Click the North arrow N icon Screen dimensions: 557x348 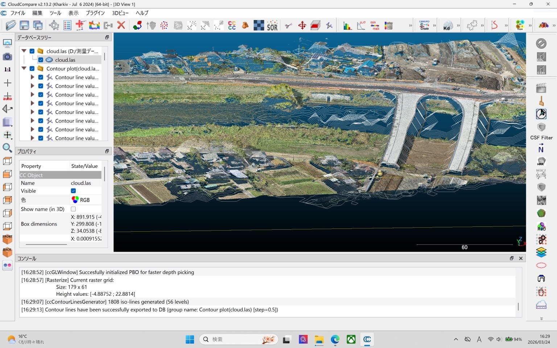[x=541, y=148]
